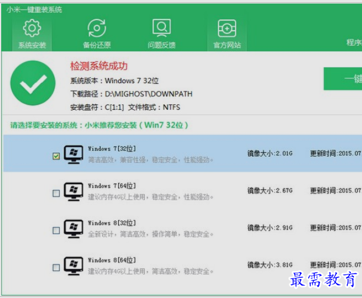The height and width of the screenshot is (298, 362).
Task: Click the green success checkmark icon
Action: [33, 83]
